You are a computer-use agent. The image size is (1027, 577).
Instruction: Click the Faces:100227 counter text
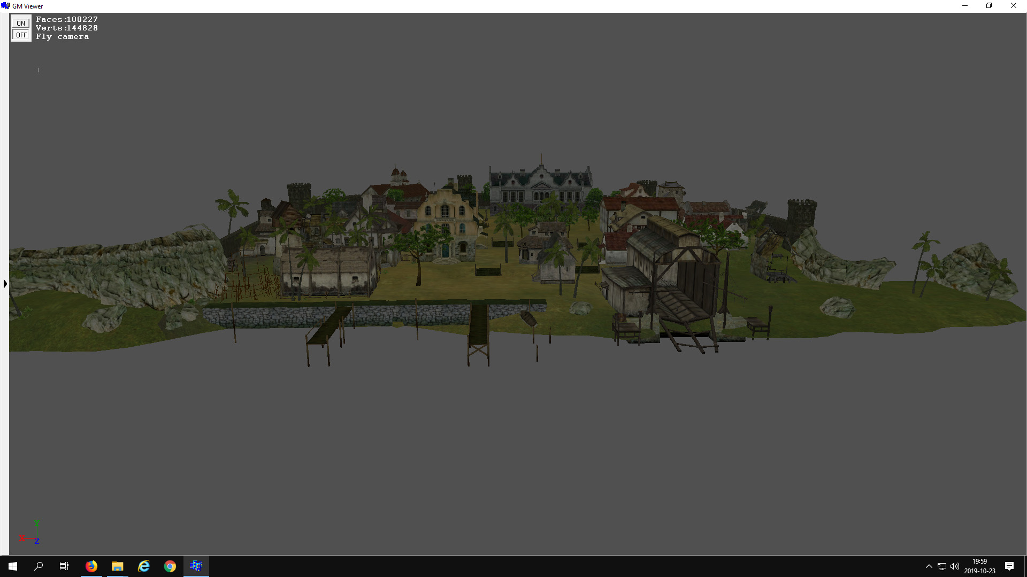pos(67,19)
